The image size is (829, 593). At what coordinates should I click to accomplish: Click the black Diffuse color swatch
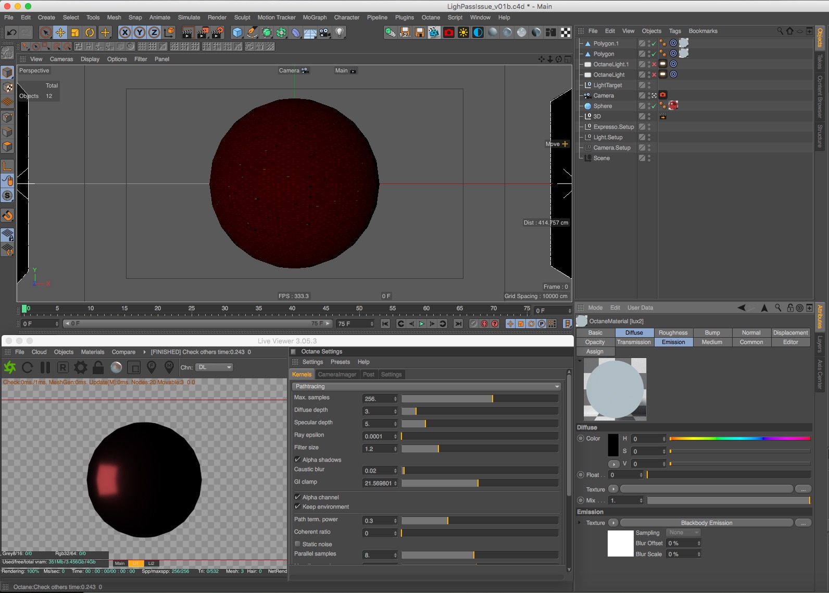[613, 445]
